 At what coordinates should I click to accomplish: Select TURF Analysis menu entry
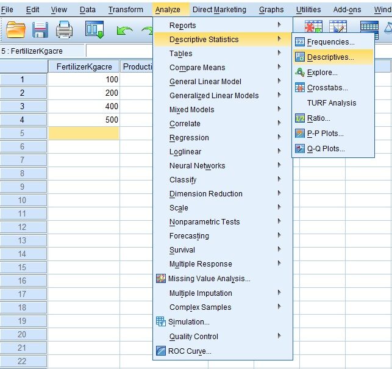[x=333, y=103]
